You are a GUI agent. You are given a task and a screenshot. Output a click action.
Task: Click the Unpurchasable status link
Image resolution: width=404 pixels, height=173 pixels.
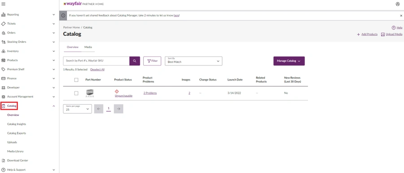(124, 96)
